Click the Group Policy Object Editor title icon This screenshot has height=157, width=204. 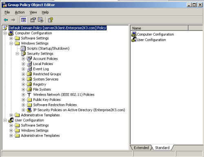click(5, 5)
